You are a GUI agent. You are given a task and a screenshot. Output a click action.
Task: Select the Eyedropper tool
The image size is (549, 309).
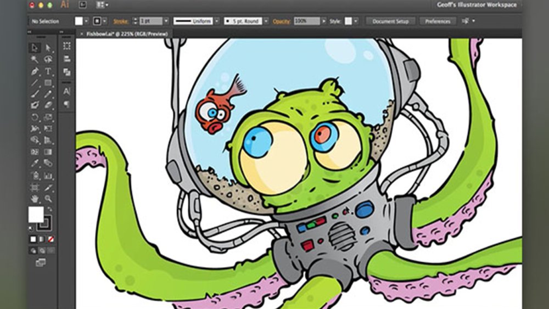(35, 163)
